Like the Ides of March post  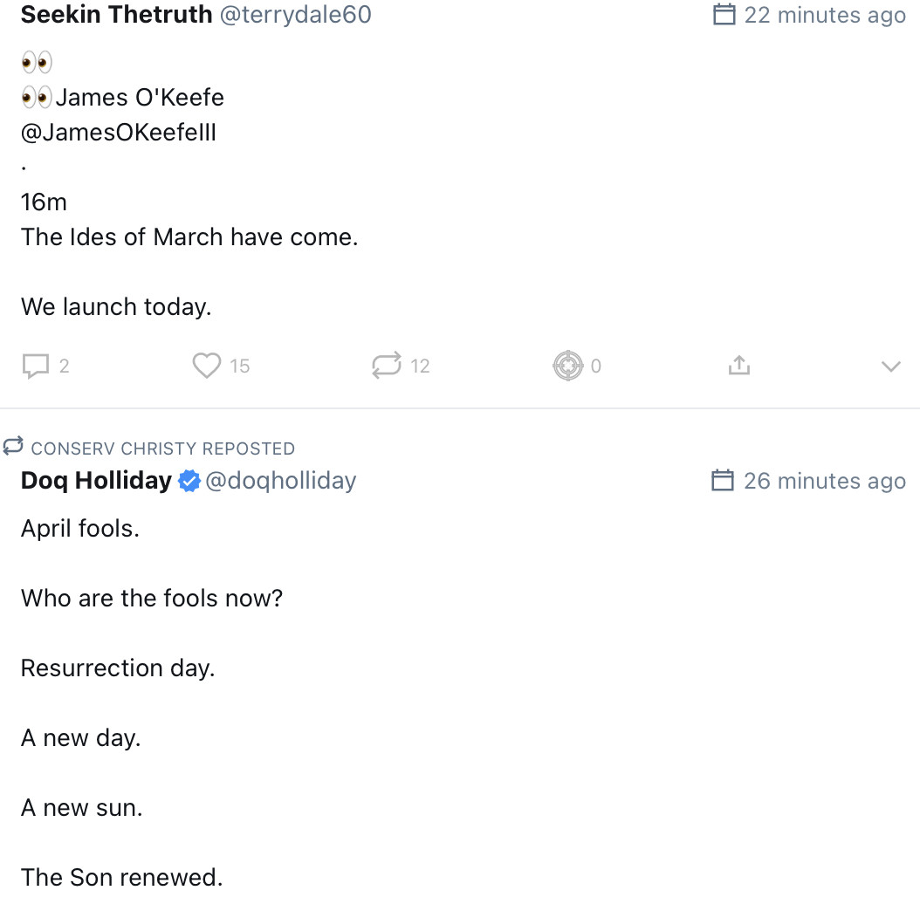207,366
